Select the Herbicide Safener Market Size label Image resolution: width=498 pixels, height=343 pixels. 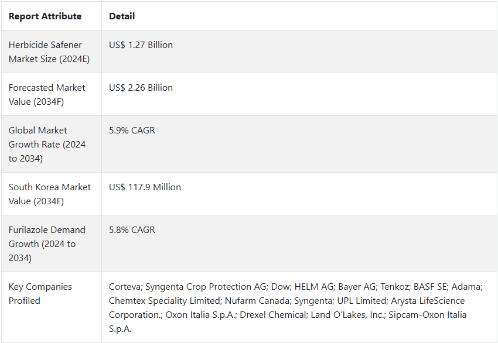(49, 52)
